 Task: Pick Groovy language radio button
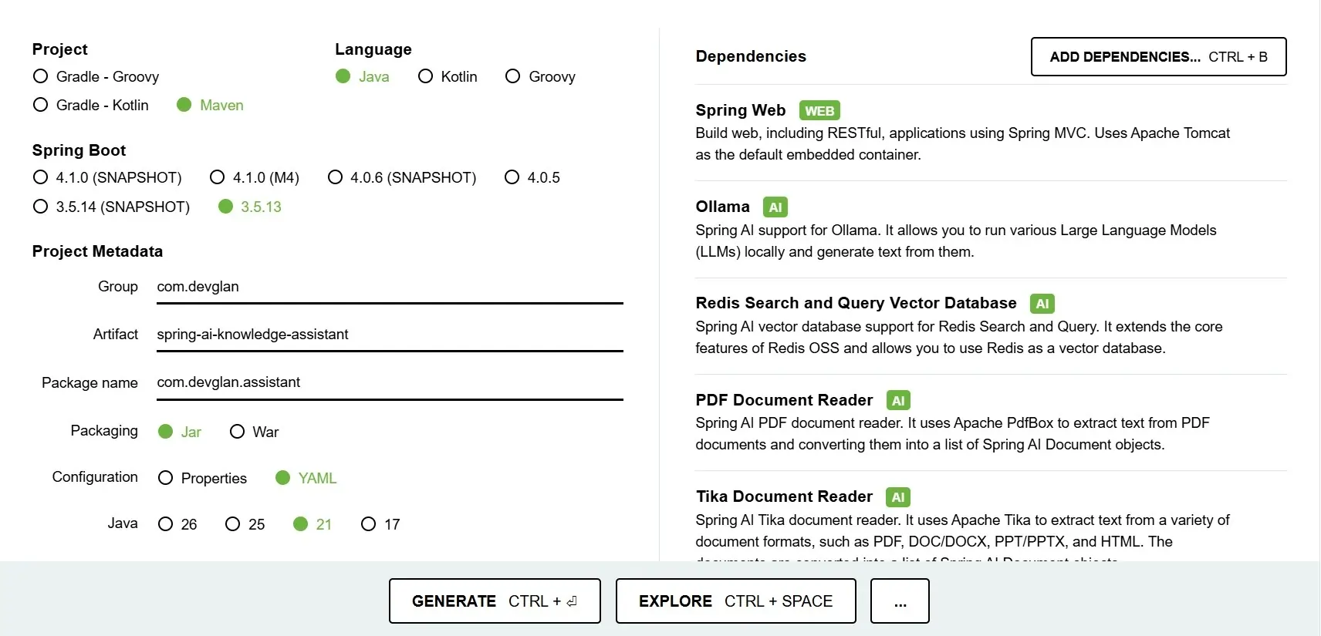tap(512, 76)
